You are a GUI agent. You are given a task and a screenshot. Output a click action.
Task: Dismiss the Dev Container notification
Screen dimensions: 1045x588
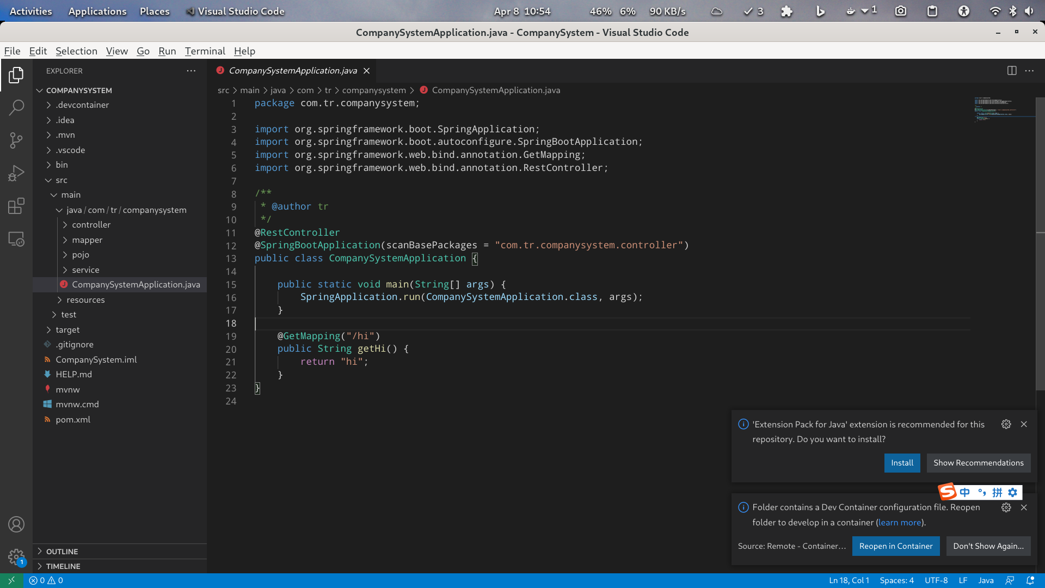click(x=1024, y=507)
